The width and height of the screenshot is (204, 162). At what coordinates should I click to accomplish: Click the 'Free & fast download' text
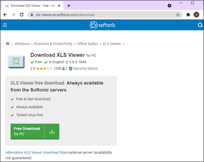[33, 99]
